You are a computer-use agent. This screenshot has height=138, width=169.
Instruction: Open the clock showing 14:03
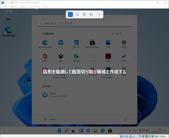156,131
